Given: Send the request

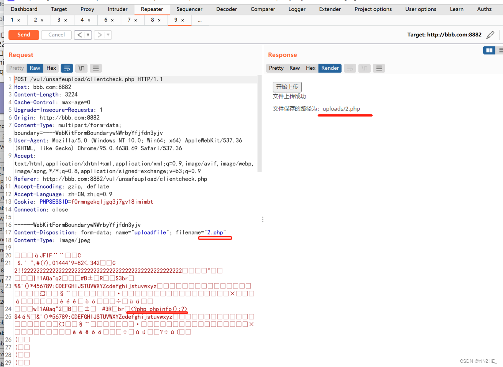Looking at the screenshot, I should point(24,35).
